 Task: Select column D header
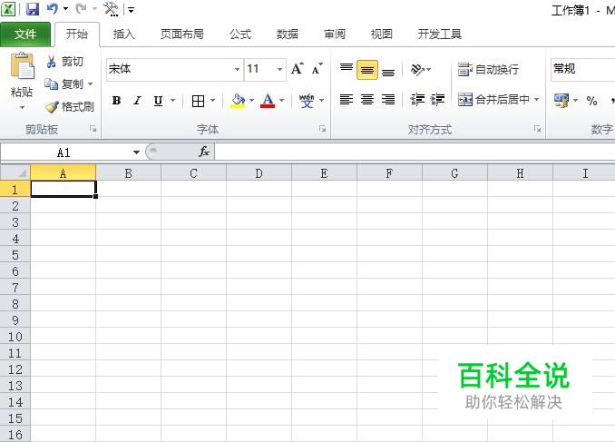[x=259, y=173]
